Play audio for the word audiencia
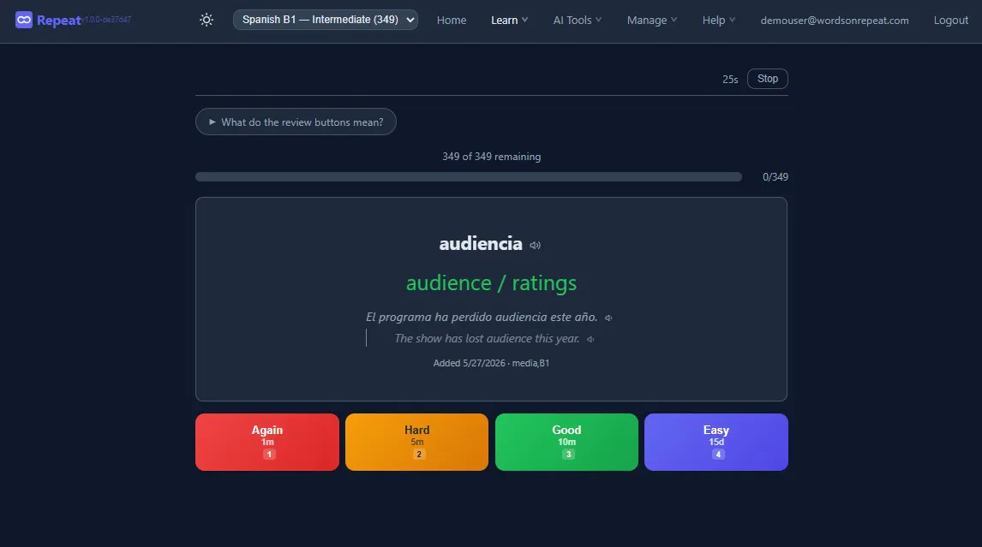The height and width of the screenshot is (547, 982). click(x=535, y=246)
